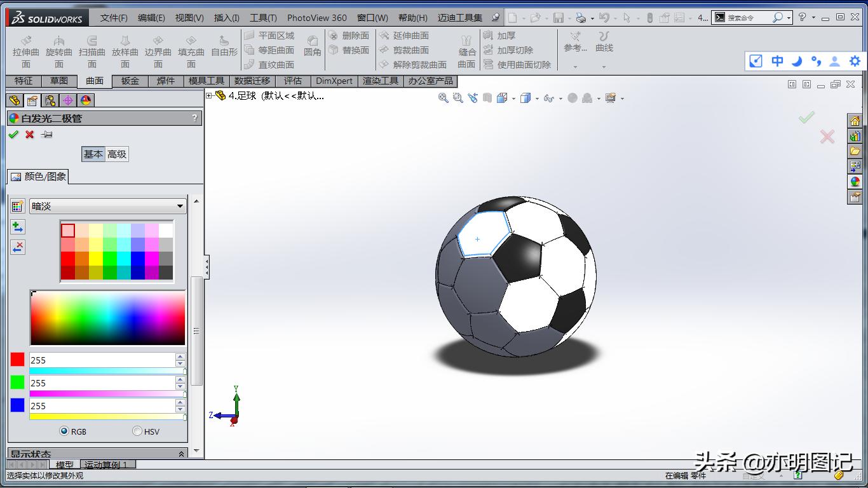This screenshot has width=868, height=488.
Task: Cancel appearance with red X in panel
Action: click(x=29, y=135)
